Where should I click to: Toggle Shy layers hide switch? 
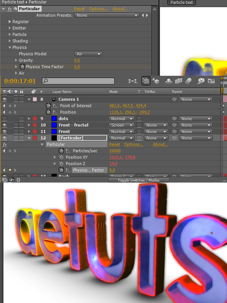169,81
